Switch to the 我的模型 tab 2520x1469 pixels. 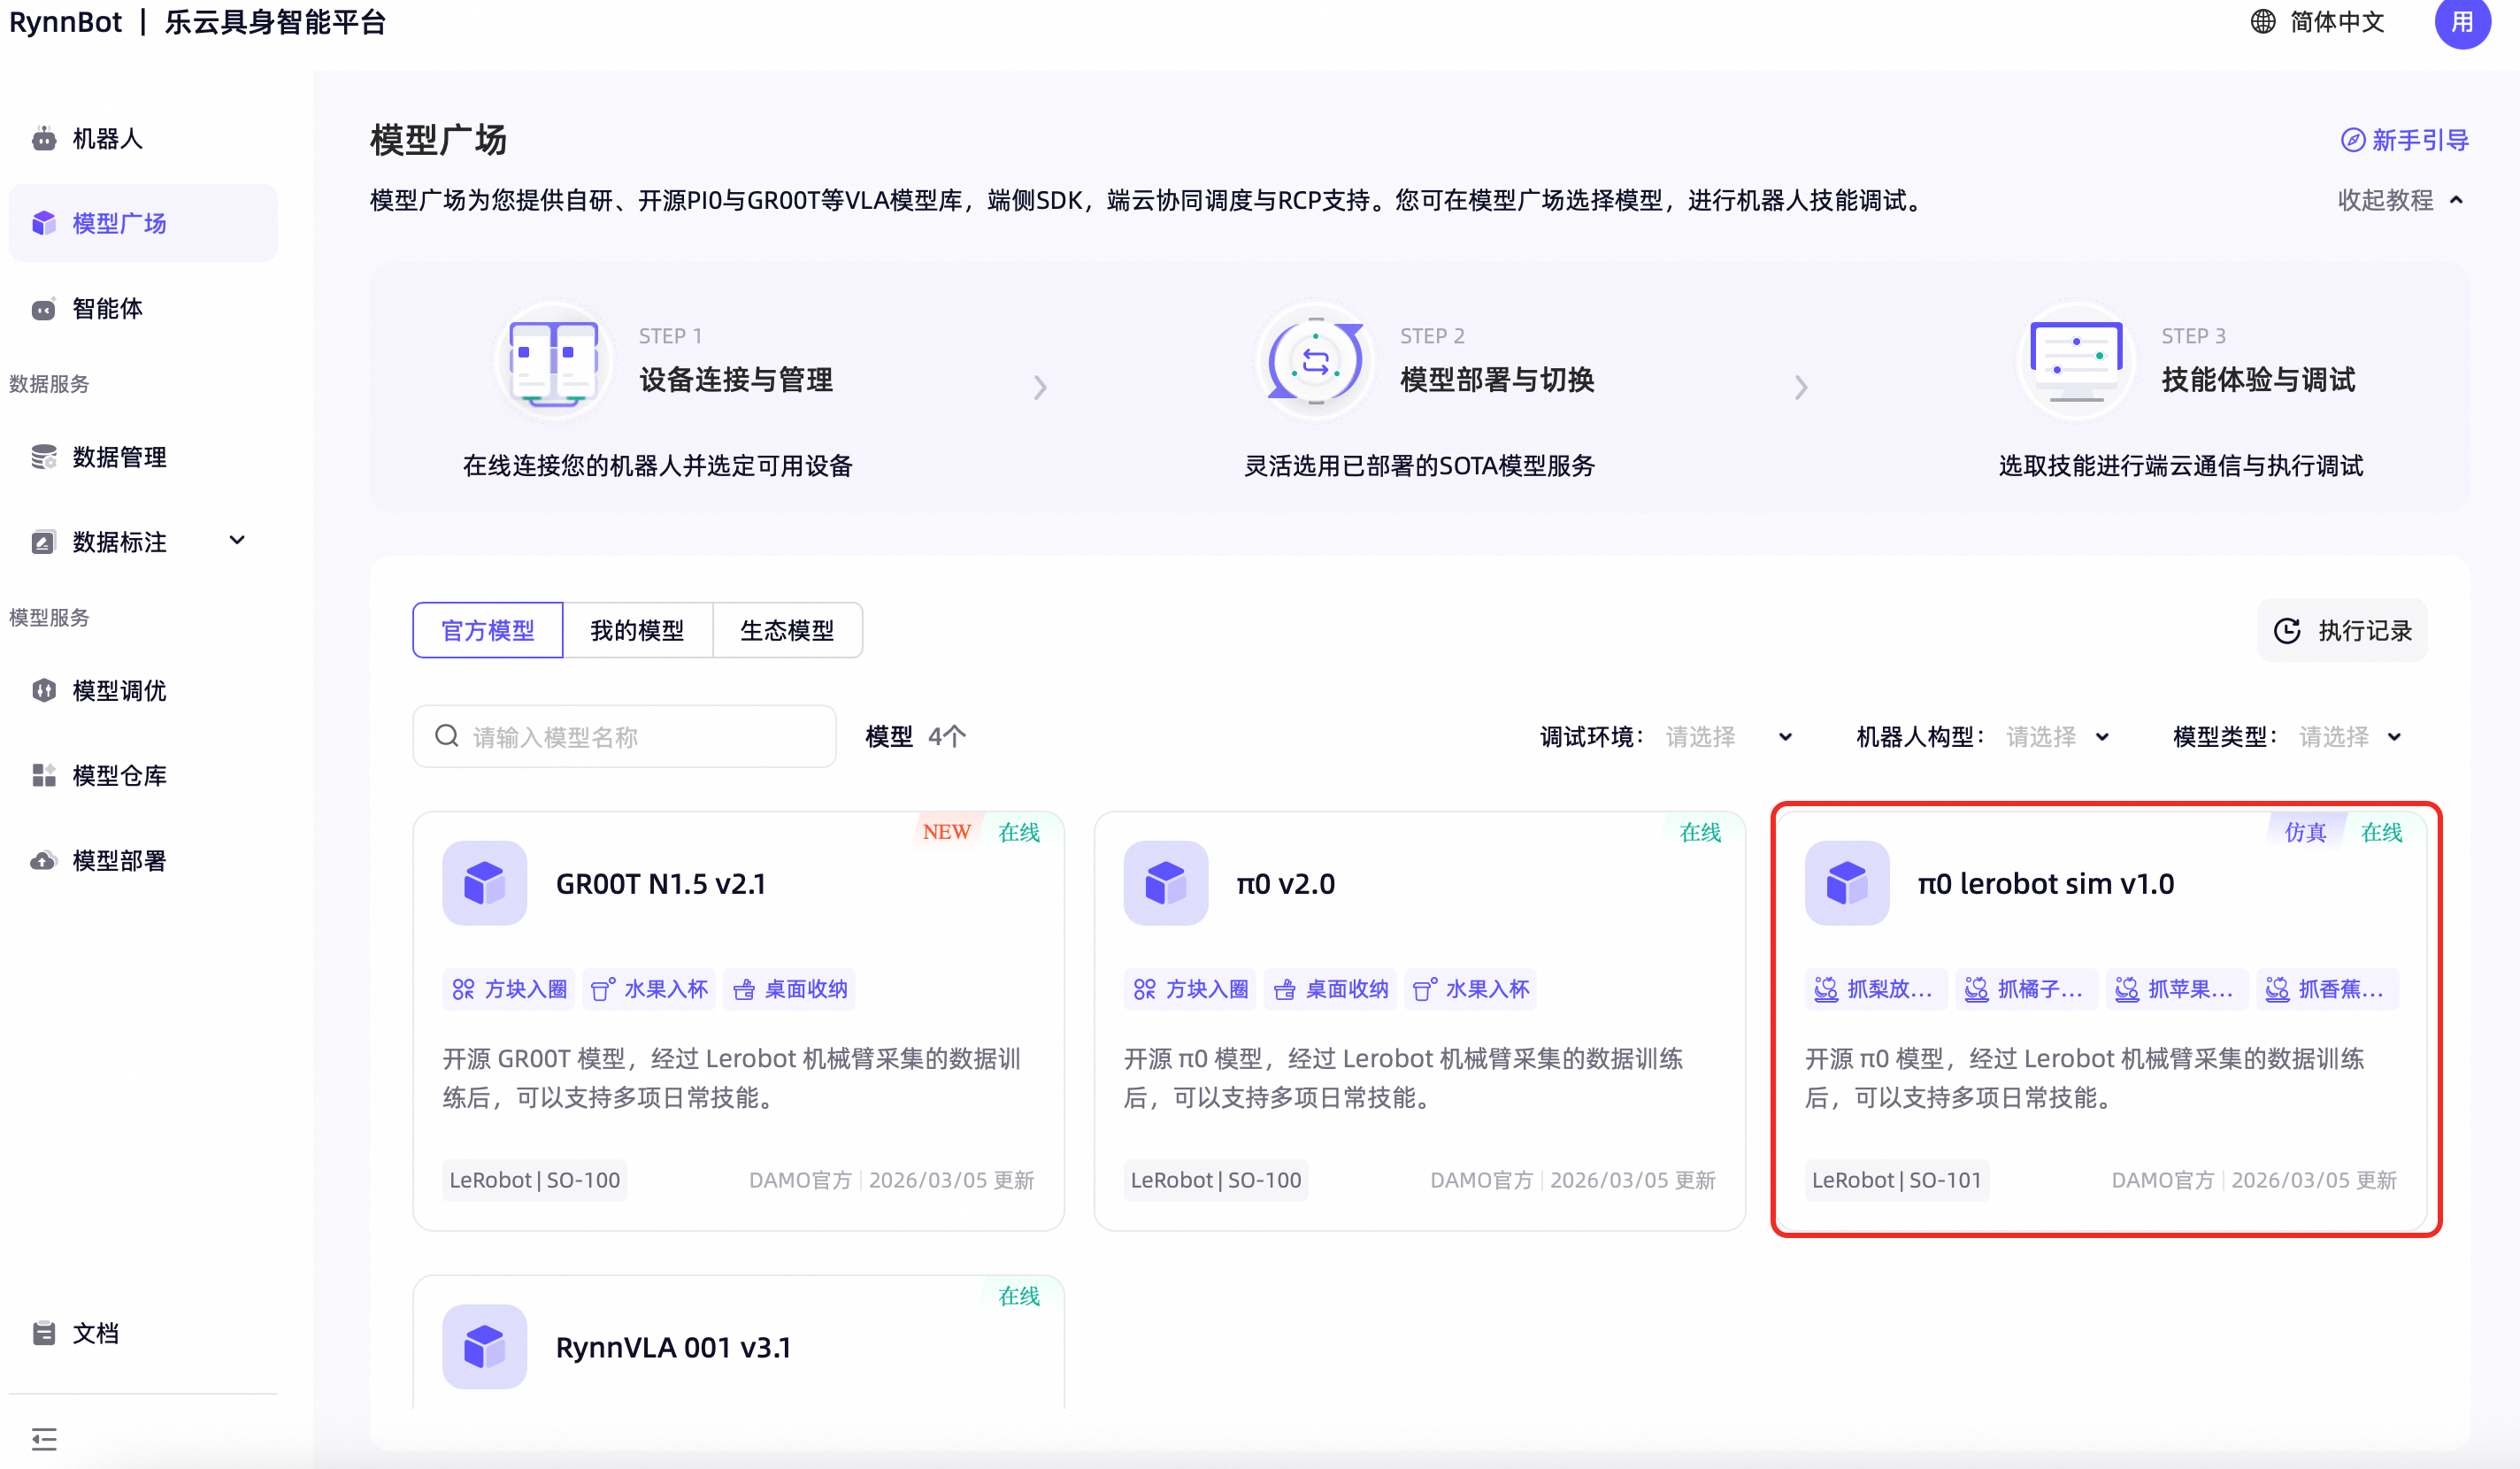638,630
